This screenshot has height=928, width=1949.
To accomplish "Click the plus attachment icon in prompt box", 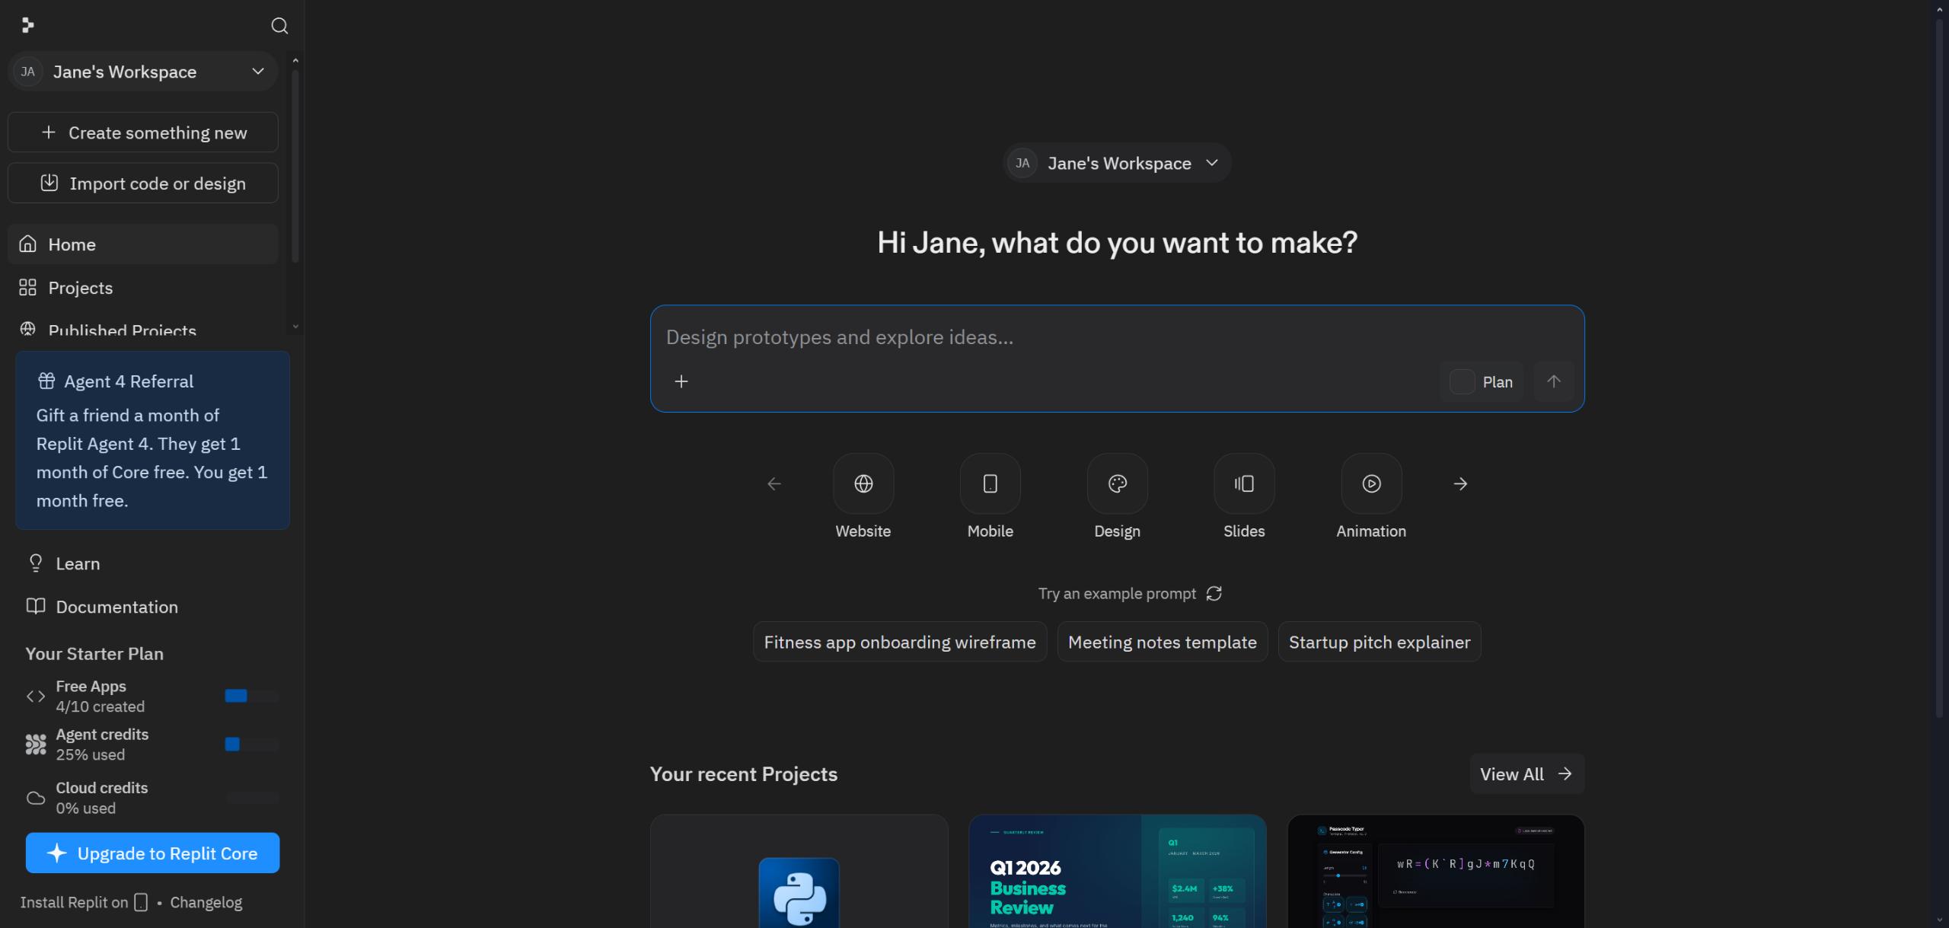I will [x=681, y=381].
